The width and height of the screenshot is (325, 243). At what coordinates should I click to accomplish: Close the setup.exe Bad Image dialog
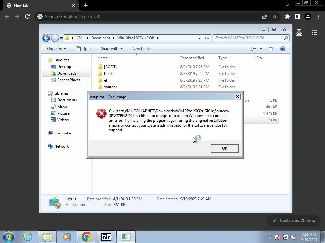coord(237,97)
